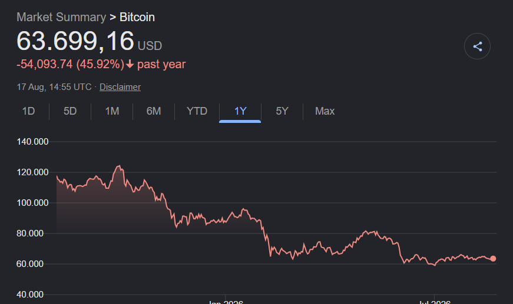View the Max range chart
The image size is (513, 304).
pos(325,111)
